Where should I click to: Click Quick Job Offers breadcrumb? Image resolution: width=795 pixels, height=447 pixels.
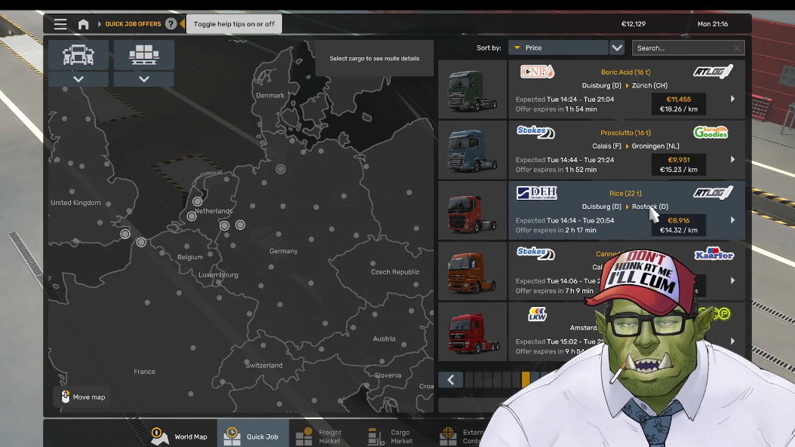pyautogui.click(x=133, y=24)
